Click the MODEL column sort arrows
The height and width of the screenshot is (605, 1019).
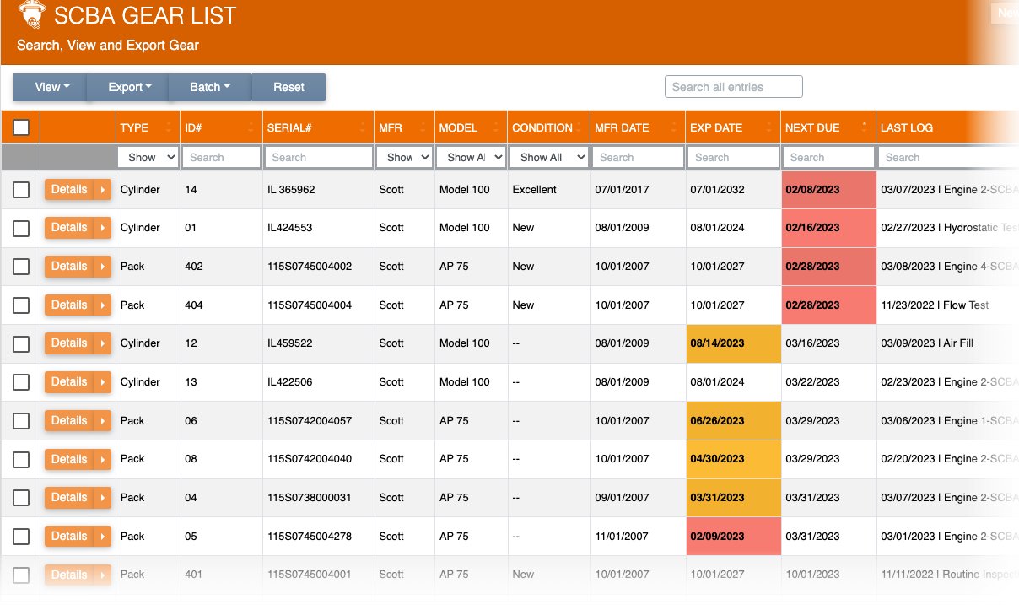coord(494,127)
